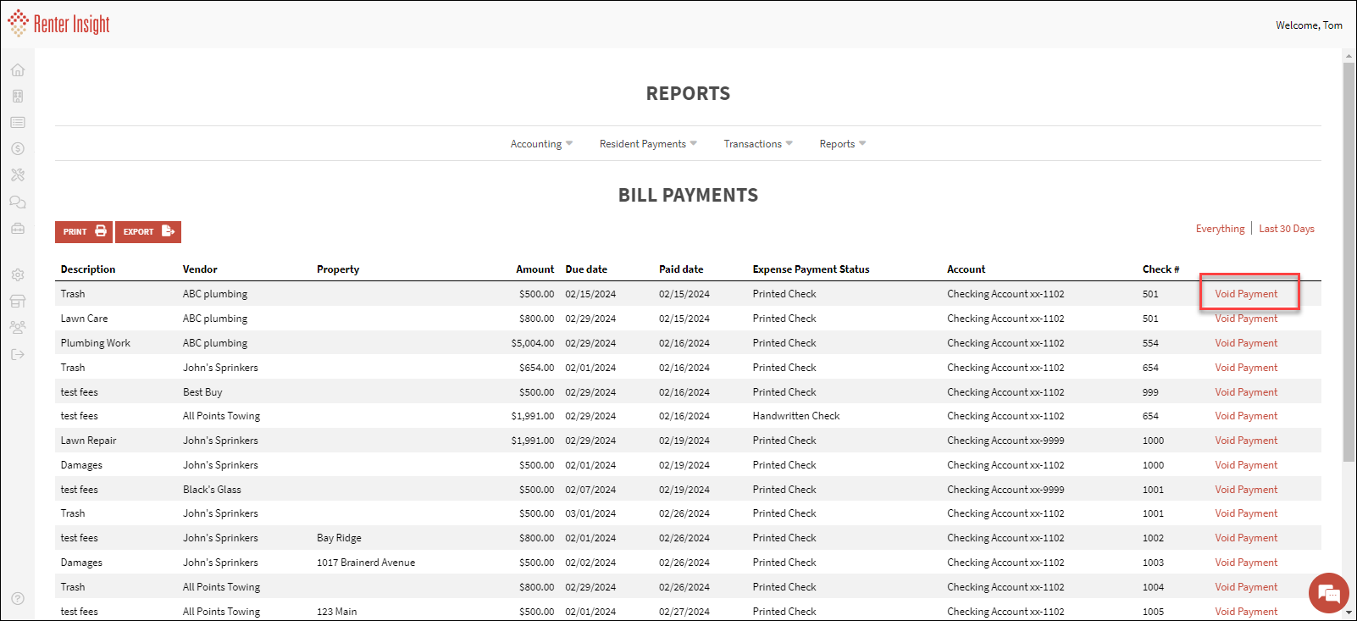Open the storefront icon in sidebar
1357x621 pixels.
click(18, 302)
